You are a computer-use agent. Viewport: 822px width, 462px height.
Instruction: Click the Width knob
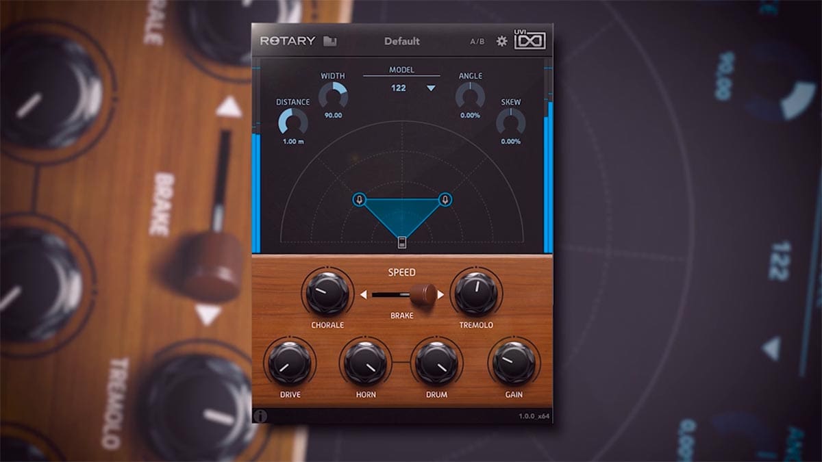pos(334,96)
